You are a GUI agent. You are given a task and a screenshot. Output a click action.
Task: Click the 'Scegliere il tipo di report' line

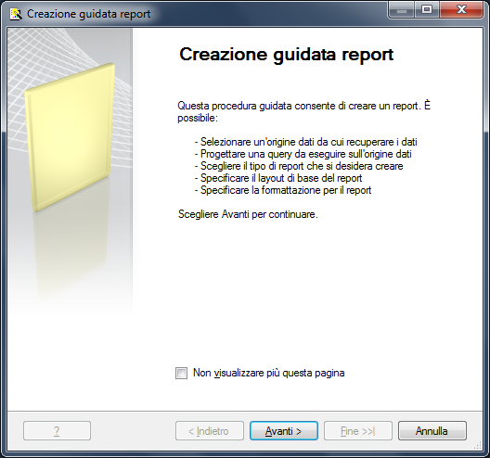pos(299,166)
